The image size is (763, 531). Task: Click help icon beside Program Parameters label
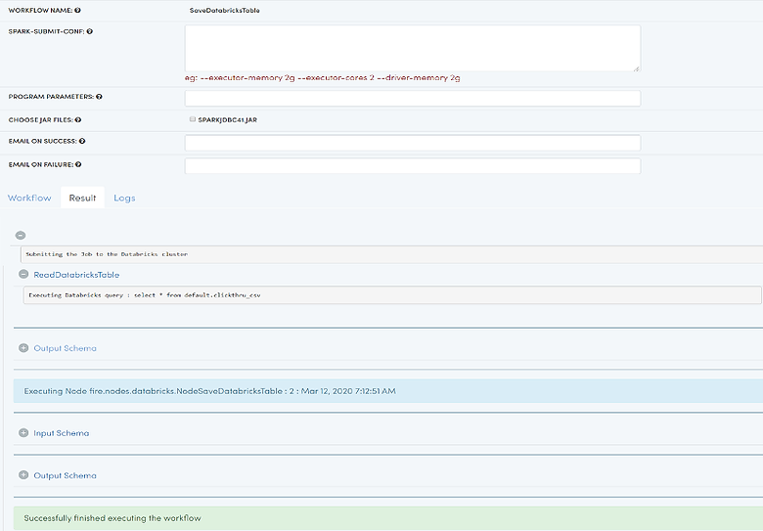pos(99,97)
